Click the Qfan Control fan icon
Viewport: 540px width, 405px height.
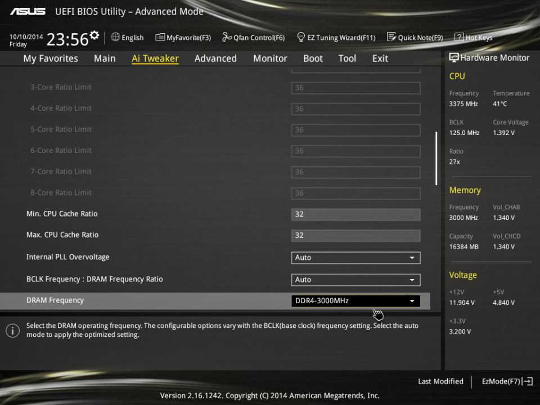[227, 37]
